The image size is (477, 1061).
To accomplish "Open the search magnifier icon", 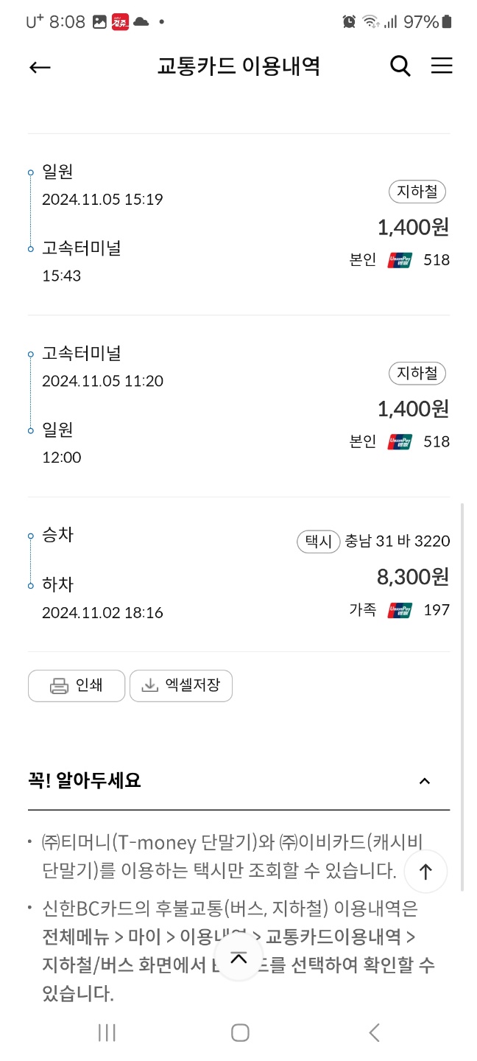I will [x=400, y=66].
